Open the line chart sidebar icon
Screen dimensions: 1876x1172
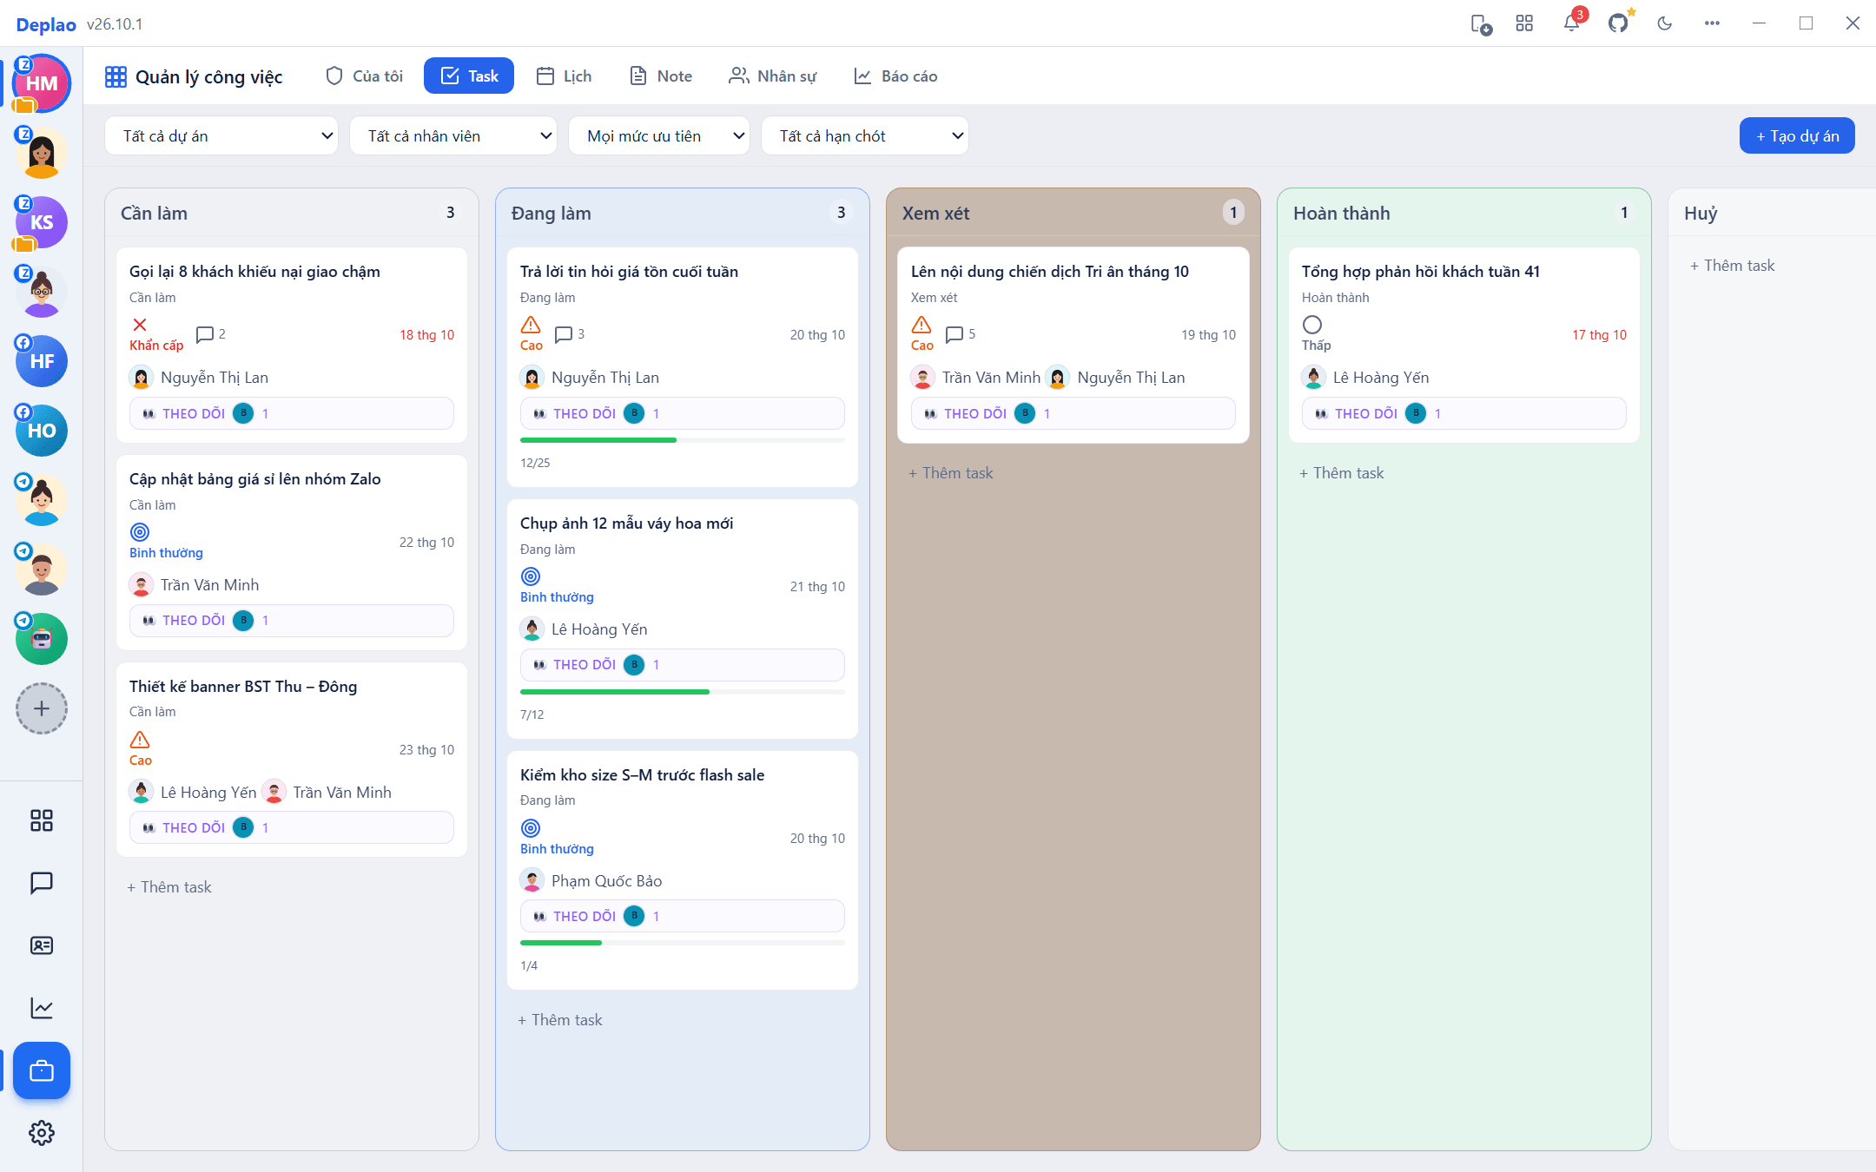tap(42, 1008)
